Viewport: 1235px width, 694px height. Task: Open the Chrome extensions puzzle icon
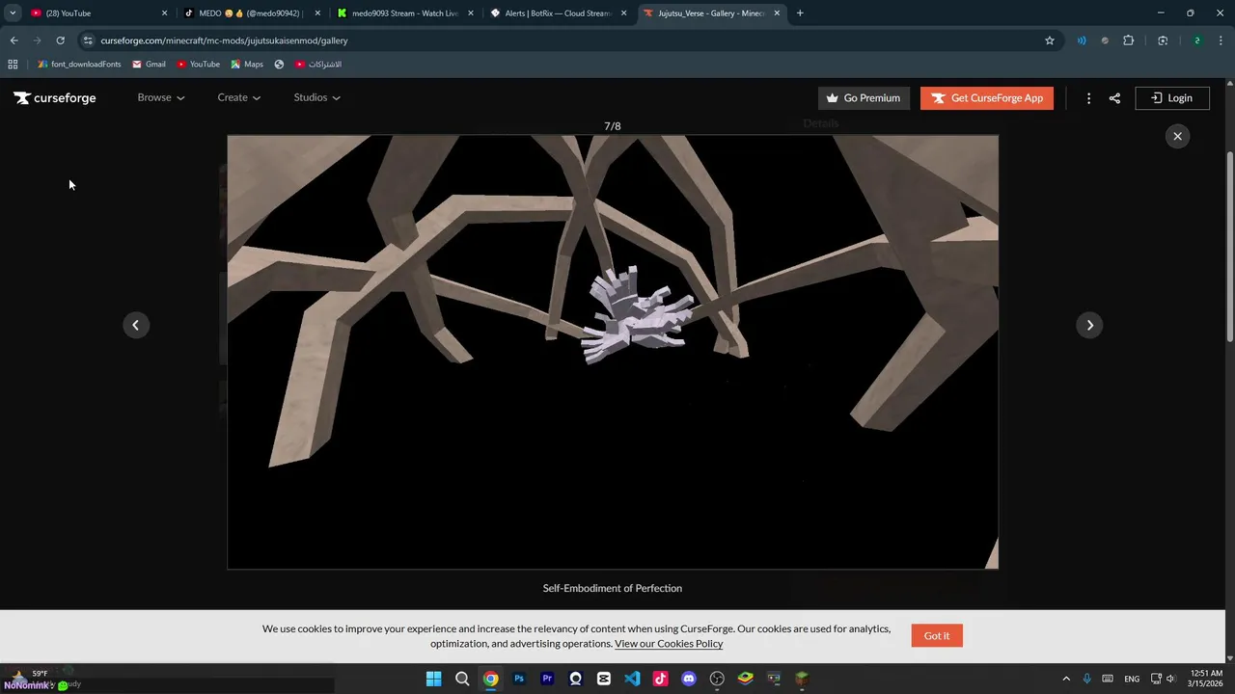(x=1128, y=40)
